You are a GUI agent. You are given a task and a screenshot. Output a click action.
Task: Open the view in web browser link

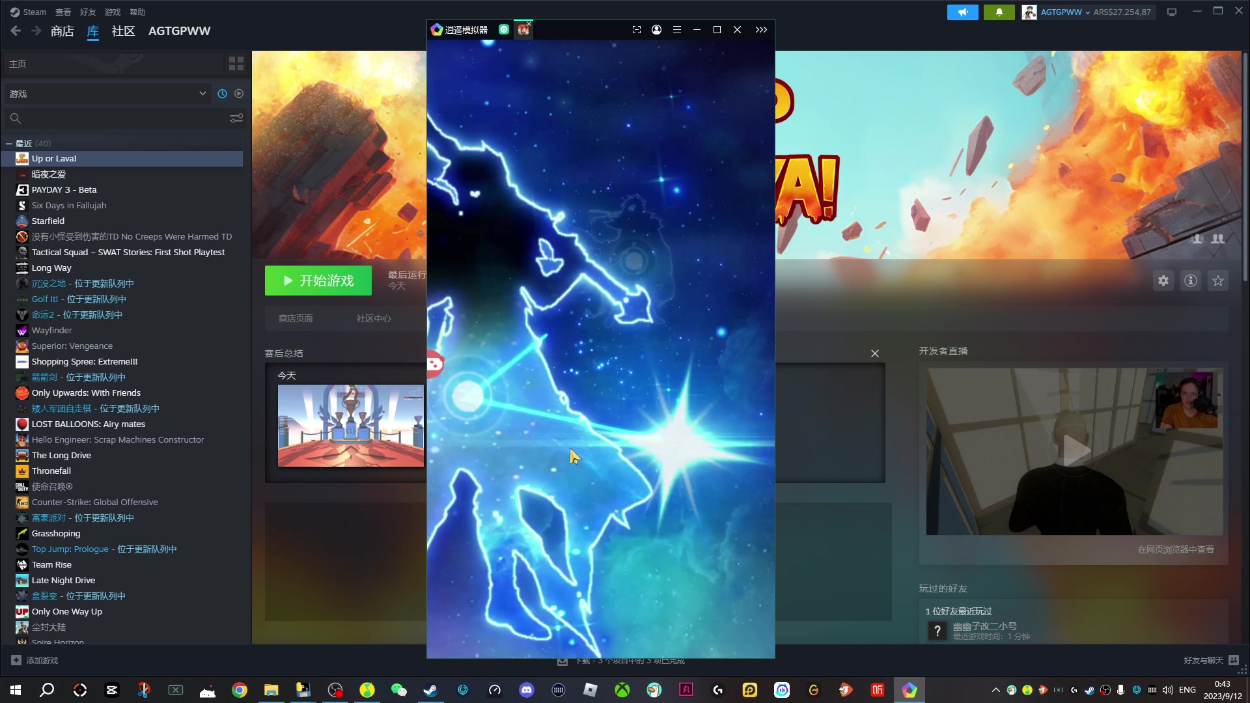click(x=1176, y=549)
